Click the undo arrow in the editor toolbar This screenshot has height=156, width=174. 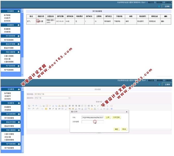click(33, 106)
